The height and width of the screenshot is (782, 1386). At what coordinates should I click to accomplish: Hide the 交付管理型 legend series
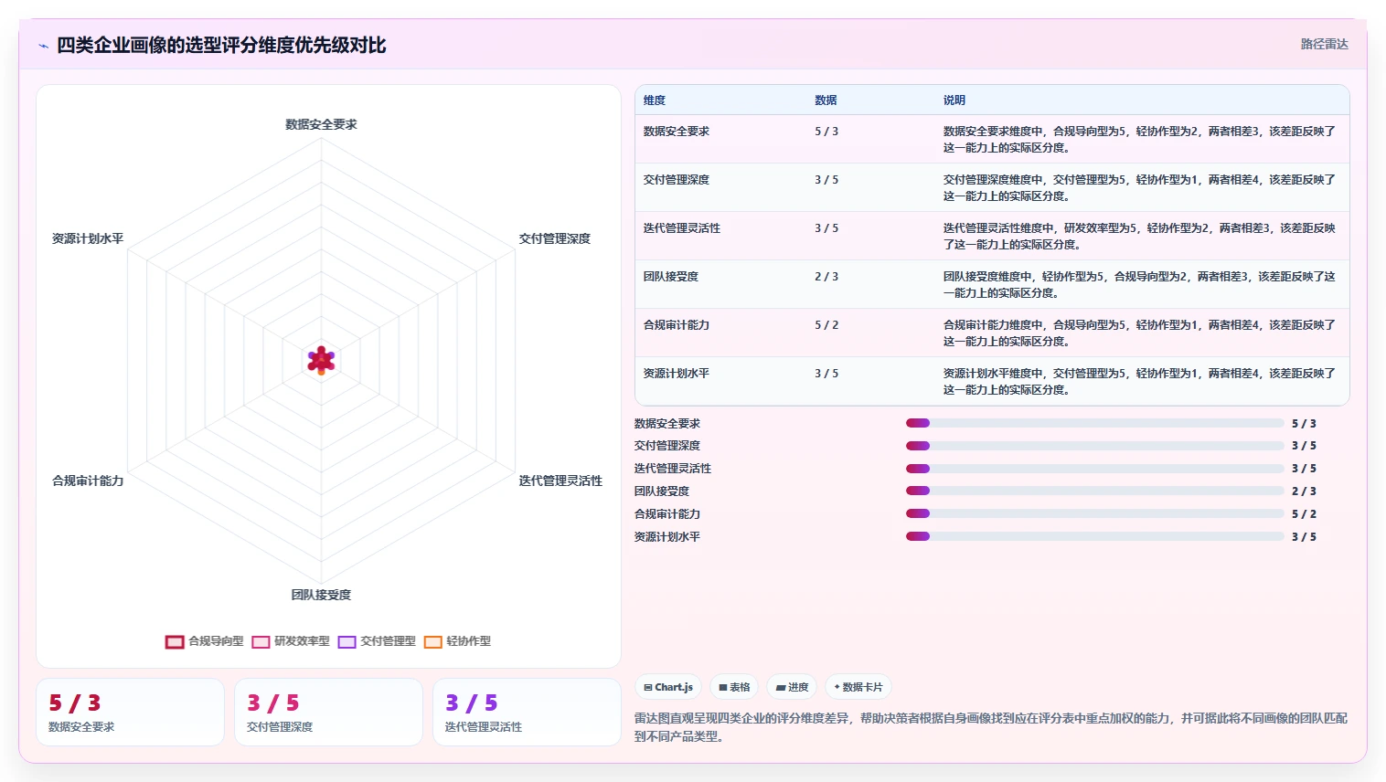377,641
